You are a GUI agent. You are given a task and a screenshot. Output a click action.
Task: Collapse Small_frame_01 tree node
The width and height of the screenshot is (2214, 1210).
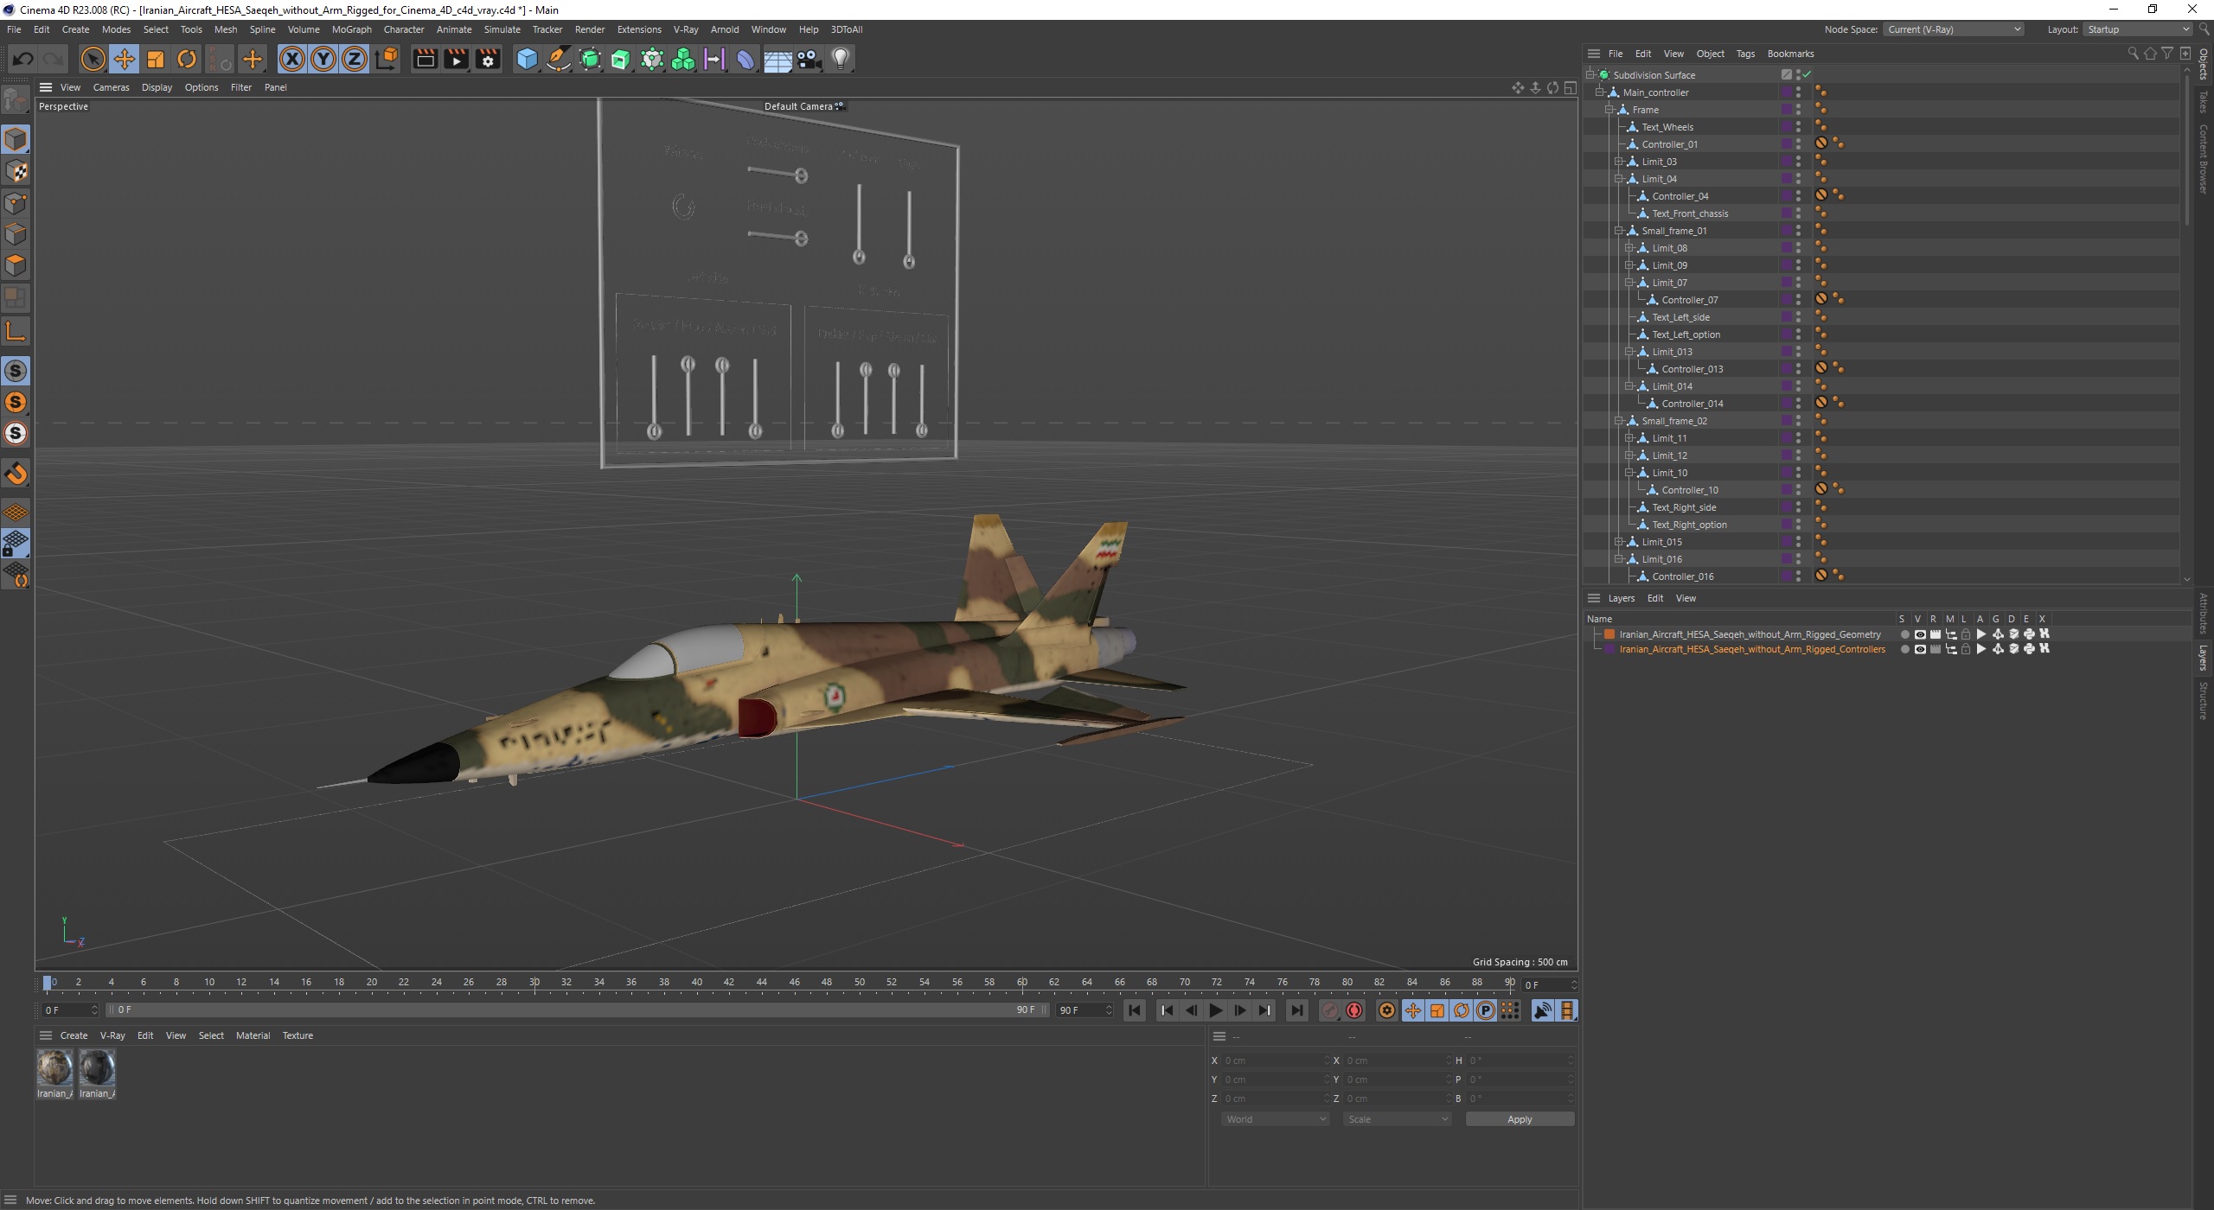[x=1619, y=231]
